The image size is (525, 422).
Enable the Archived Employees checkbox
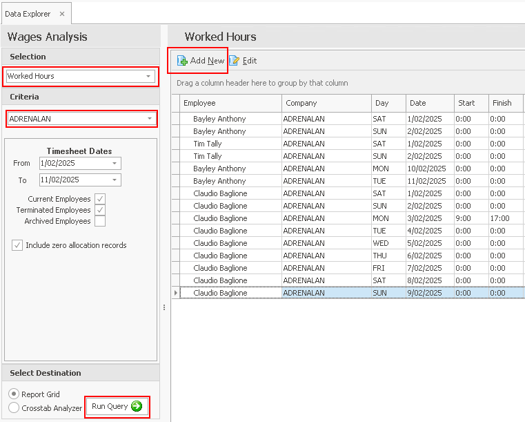point(100,221)
